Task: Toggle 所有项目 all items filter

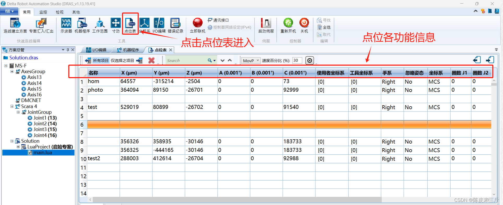Action: [101, 61]
